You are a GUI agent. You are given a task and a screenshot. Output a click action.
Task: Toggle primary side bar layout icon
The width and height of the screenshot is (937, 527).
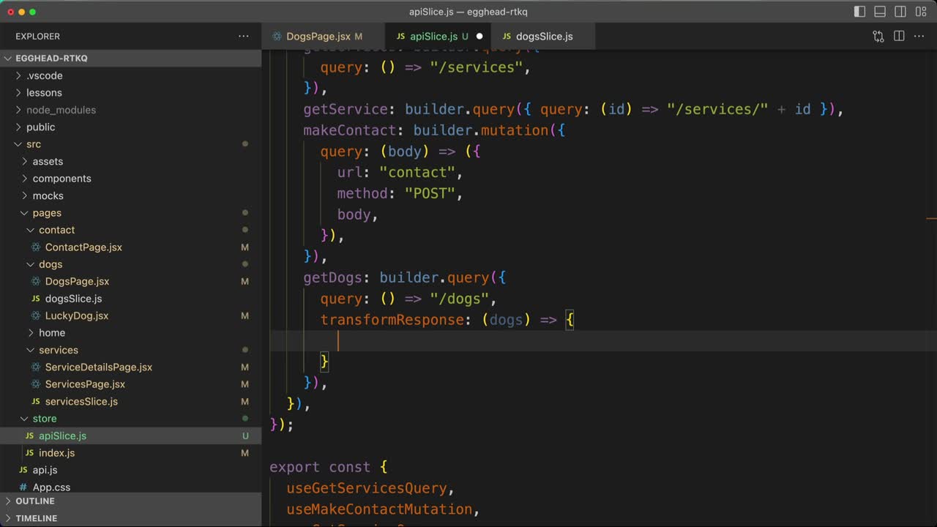tap(859, 12)
